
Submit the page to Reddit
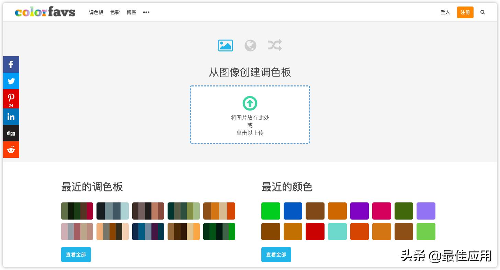[11, 150]
